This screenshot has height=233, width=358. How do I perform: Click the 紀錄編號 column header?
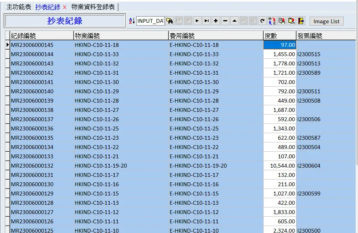[41, 36]
